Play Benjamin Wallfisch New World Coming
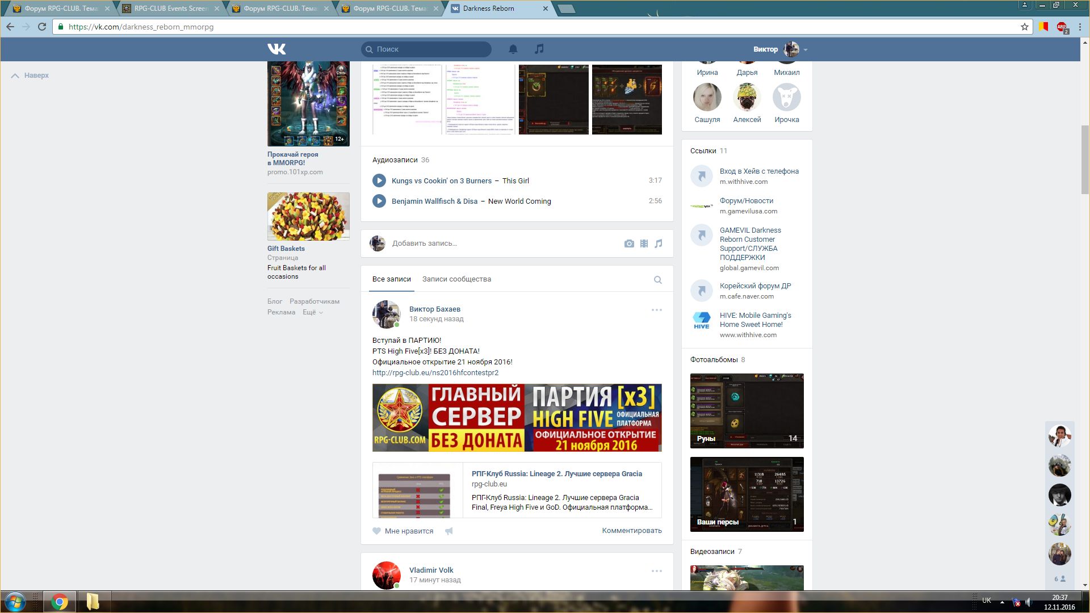 click(379, 201)
